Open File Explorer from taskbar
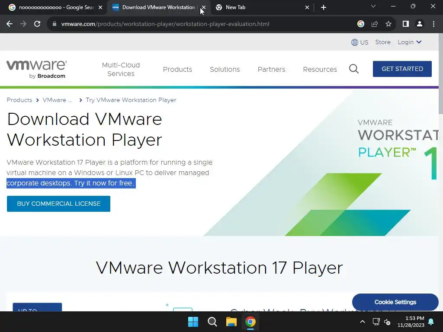Image resolution: width=443 pixels, height=332 pixels. [231, 322]
